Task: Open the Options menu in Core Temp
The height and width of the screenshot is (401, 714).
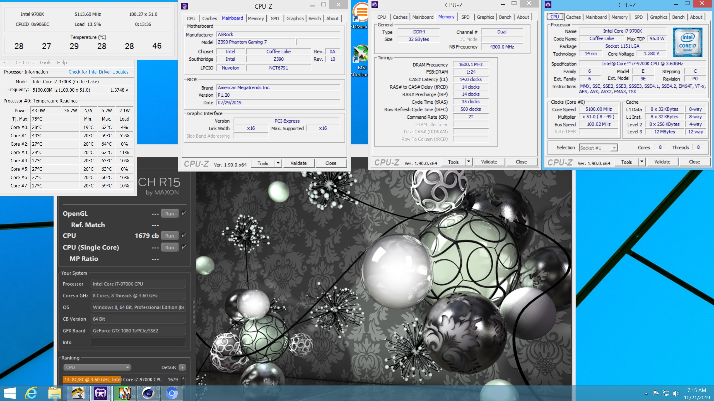Action: [x=25, y=63]
